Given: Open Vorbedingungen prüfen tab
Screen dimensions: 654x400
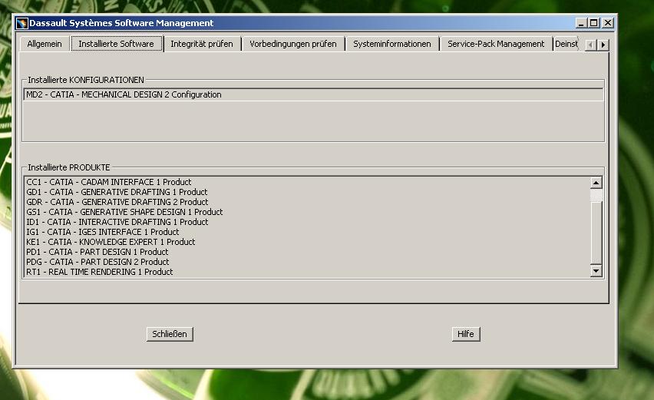Looking at the screenshot, I should [x=292, y=44].
